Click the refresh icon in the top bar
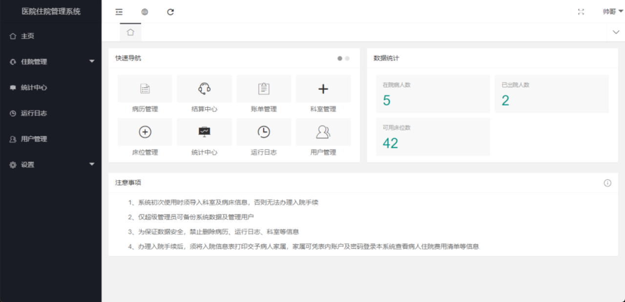This screenshot has width=625, height=302. [x=170, y=12]
